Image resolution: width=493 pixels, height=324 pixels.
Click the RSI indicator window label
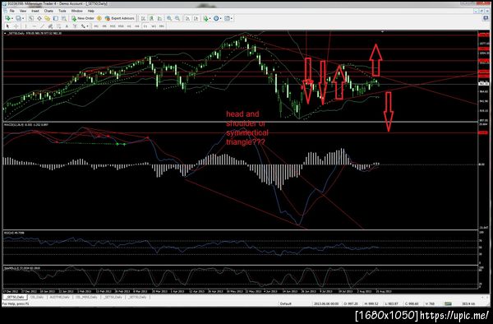pos(14,233)
